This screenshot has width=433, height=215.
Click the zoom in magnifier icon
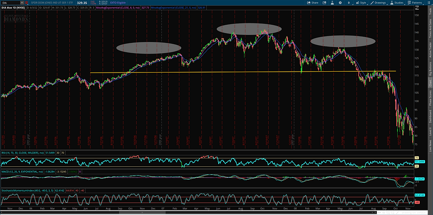tap(388, 212)
